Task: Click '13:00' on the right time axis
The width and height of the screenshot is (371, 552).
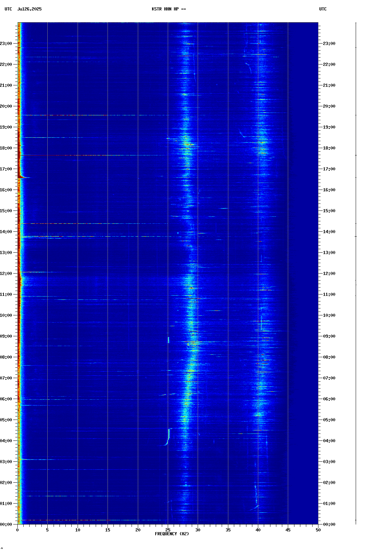Action: [x=329, y=253]
